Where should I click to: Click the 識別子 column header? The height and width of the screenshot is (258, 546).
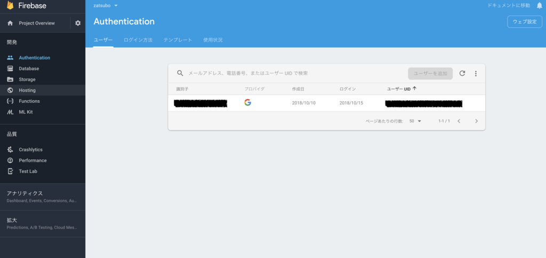tap(182, 89)
